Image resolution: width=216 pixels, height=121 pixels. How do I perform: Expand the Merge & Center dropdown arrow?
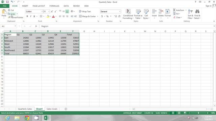click(x=98, y=16)
